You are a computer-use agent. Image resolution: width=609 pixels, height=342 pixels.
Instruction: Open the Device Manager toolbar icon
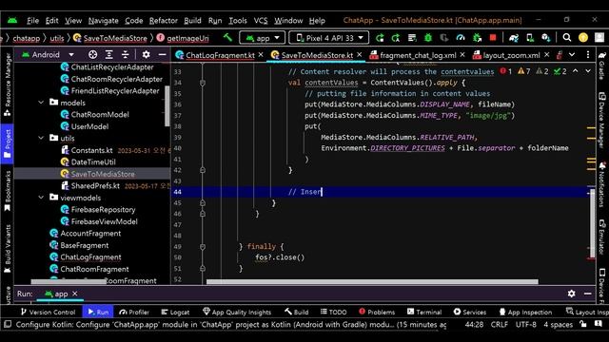(530, 38)
